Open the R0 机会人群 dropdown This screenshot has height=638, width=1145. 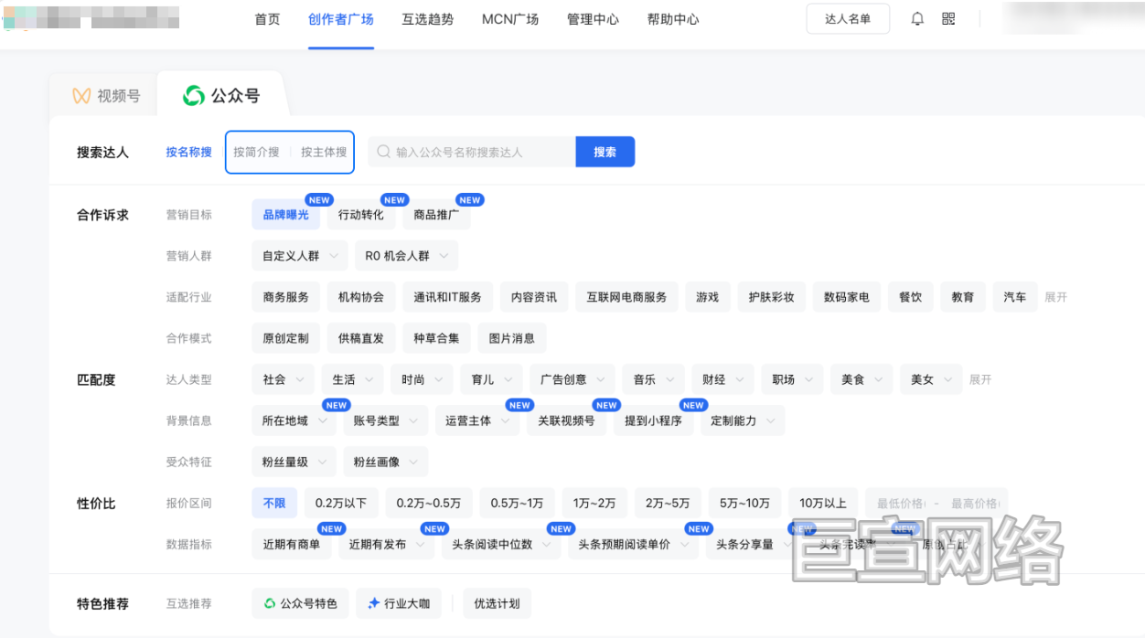[406, 256]
